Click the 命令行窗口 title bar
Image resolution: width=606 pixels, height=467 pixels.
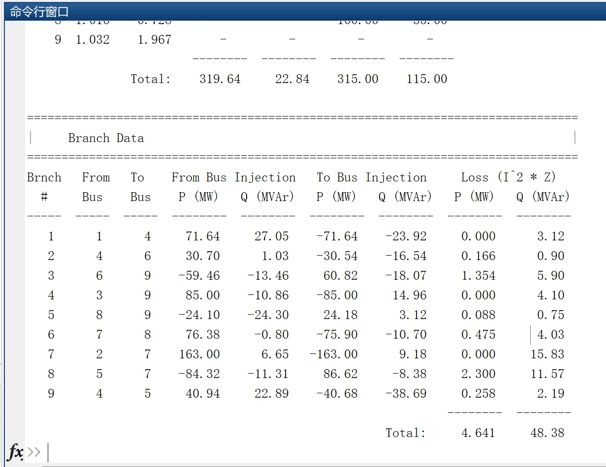tap(305, 12)
